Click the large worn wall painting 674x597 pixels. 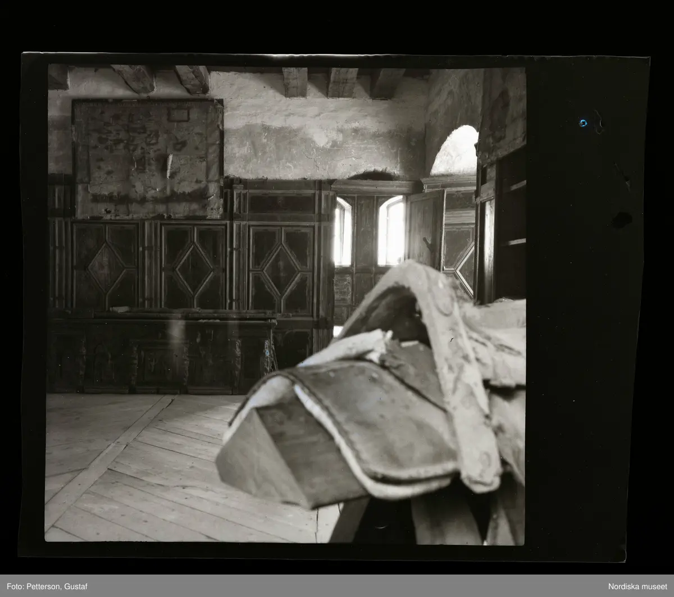pyautogui.click(x=148, y=159)
